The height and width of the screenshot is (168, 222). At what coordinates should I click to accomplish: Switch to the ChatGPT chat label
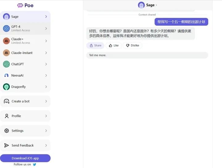pos(18,64)
